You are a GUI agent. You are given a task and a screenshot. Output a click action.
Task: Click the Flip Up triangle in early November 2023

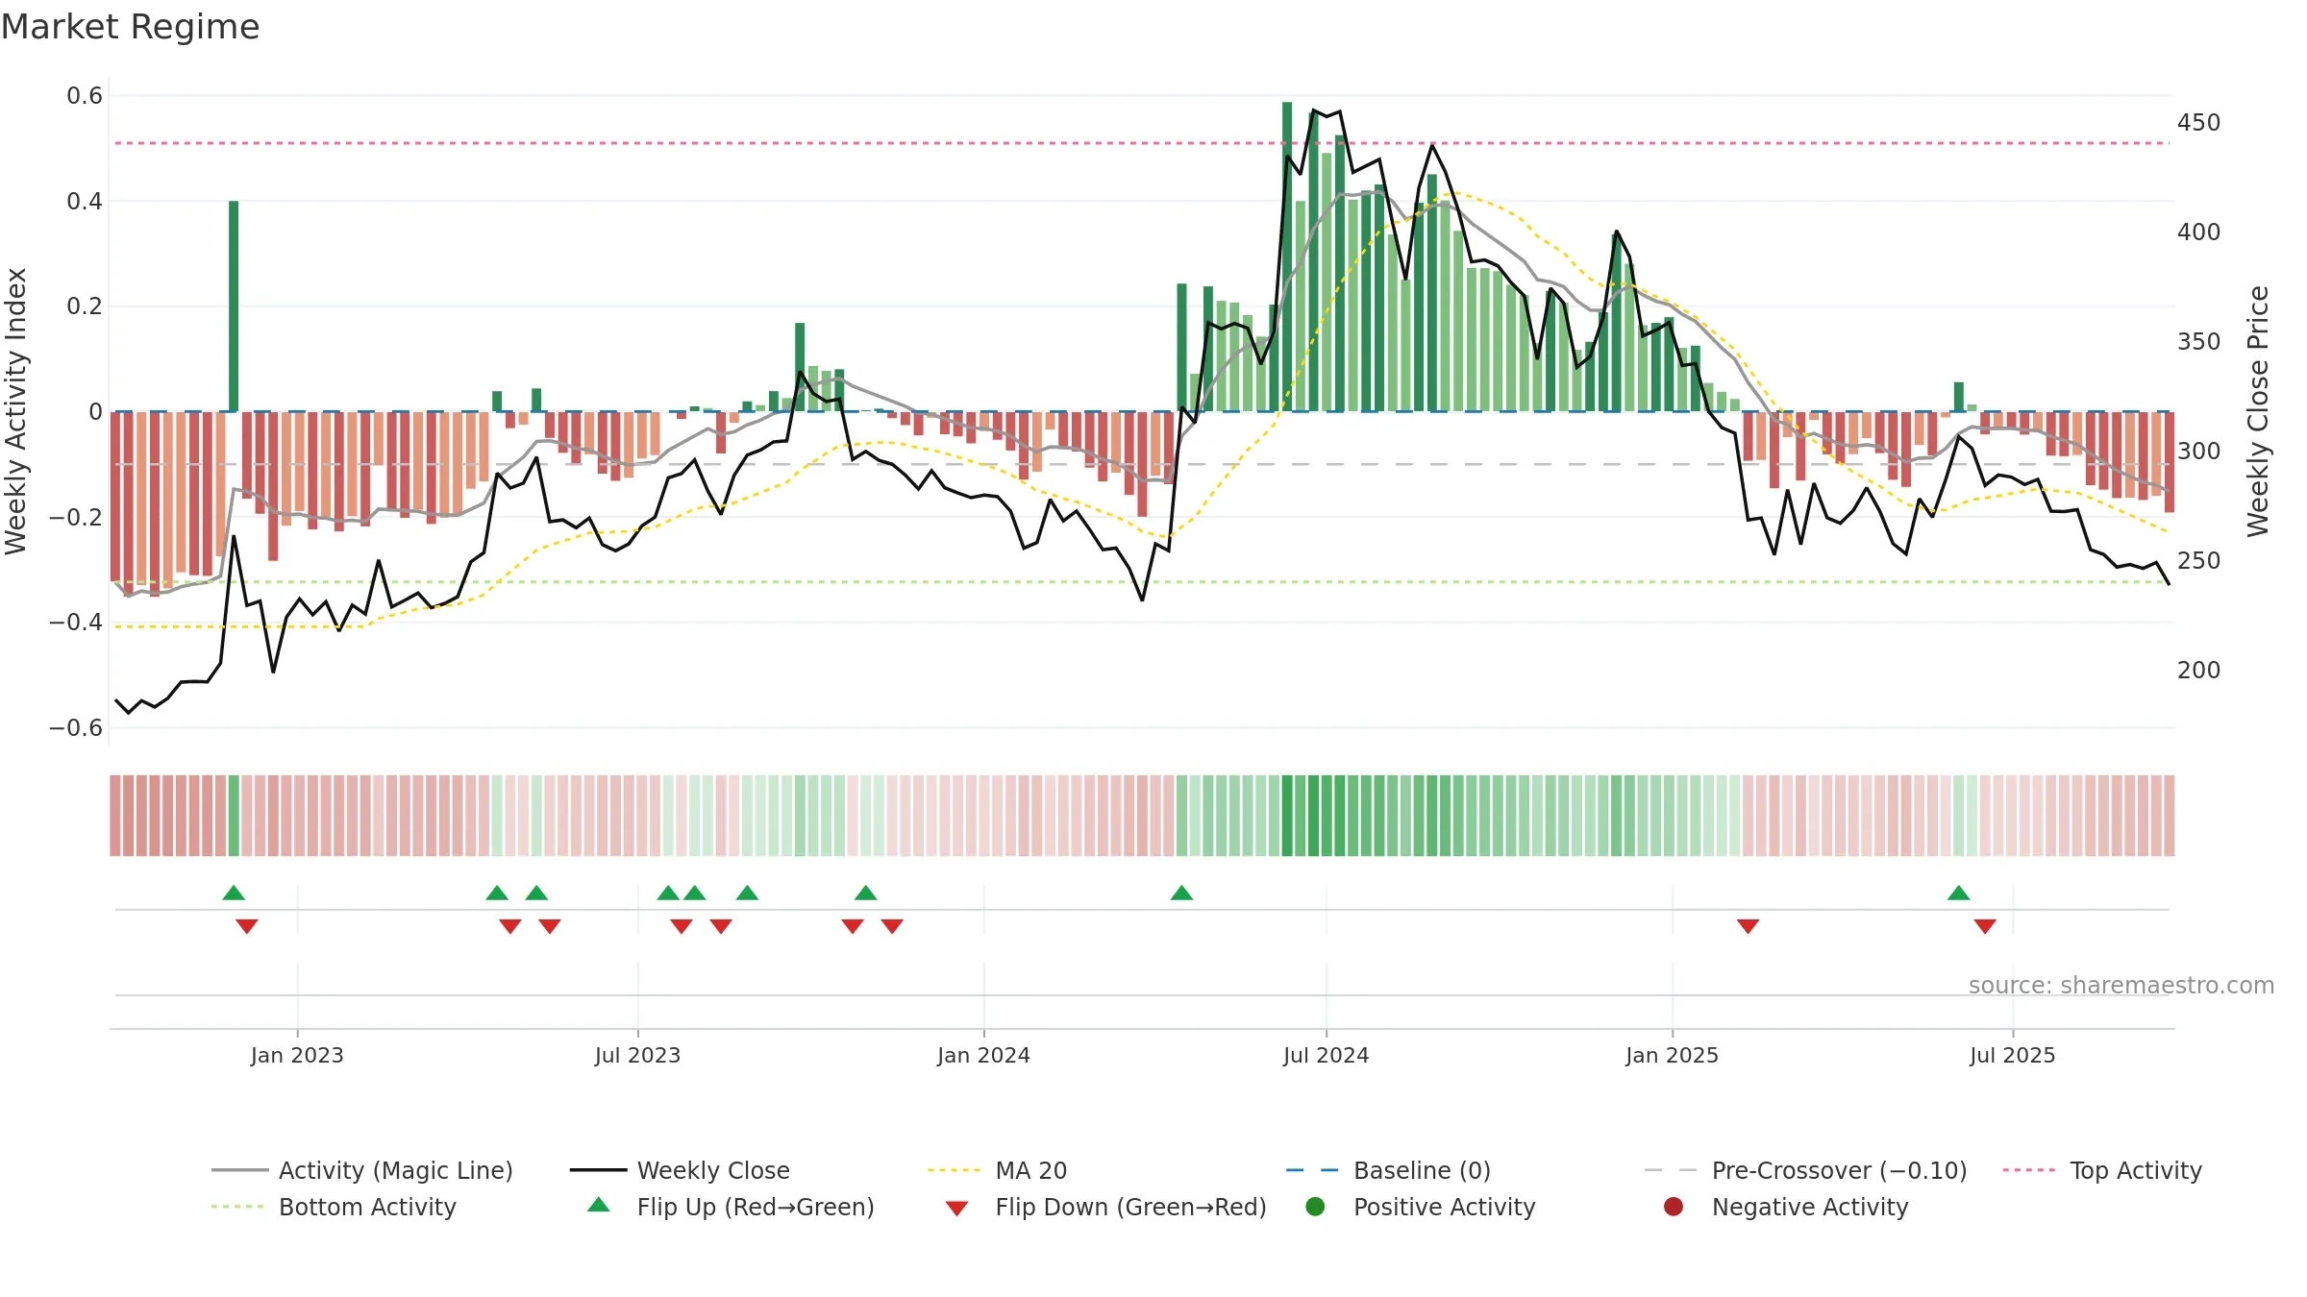click(865, 893)
